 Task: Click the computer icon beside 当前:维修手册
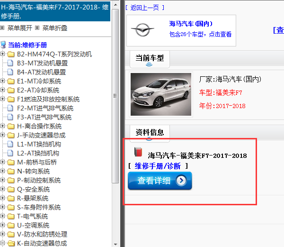point(3,45)
